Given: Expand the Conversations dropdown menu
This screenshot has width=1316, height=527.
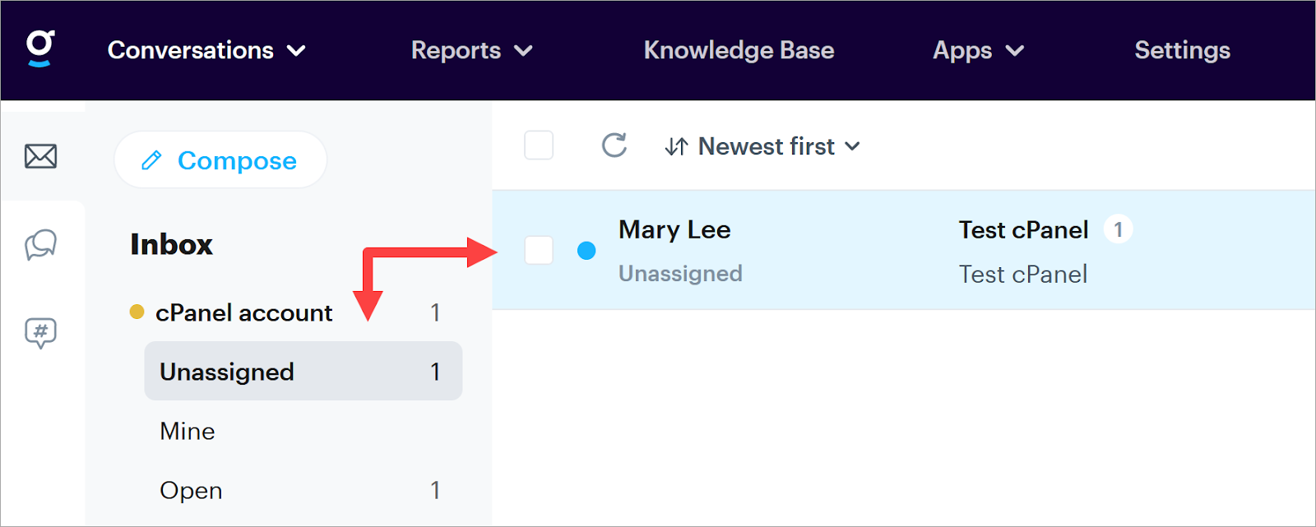Looking at the screenshot, I should pyautogui.click(x=206, y=50).
